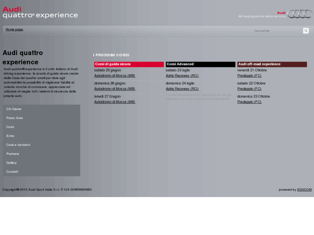The image size is (314, 235).
Task: Click the 'I PROSSIMI CORSI' heading
Action: tap(111, 55)
